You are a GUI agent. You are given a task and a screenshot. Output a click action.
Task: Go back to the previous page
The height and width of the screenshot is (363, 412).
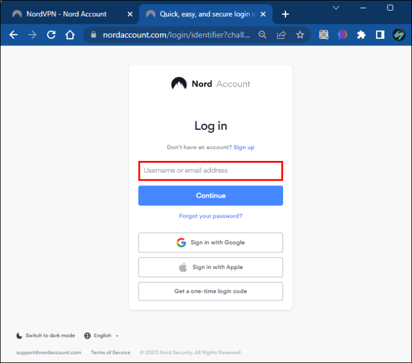click(x=13, y=35)
